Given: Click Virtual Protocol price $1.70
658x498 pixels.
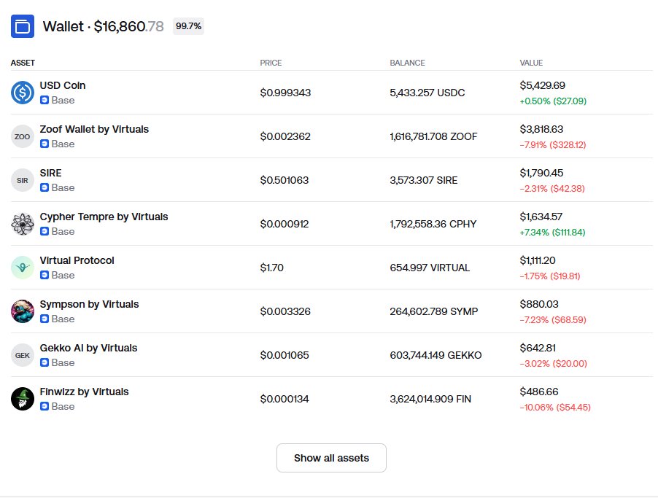Looking at the screenshot, I should click(272, 268).
